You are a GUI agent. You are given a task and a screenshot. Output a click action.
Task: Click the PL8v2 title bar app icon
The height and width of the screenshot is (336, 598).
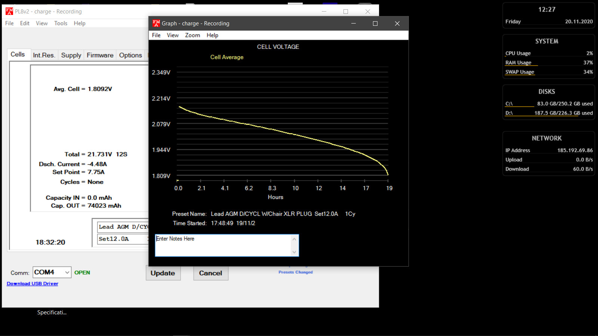(9, 12)
